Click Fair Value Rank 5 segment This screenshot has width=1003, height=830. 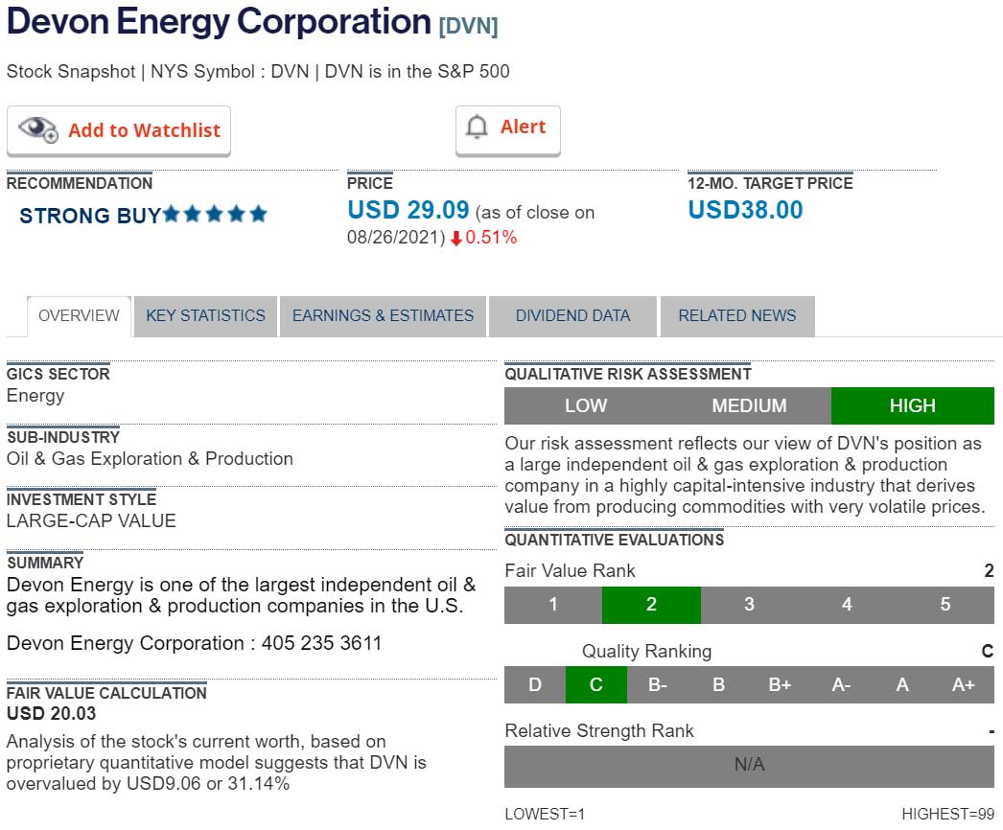tap(945, 605)
